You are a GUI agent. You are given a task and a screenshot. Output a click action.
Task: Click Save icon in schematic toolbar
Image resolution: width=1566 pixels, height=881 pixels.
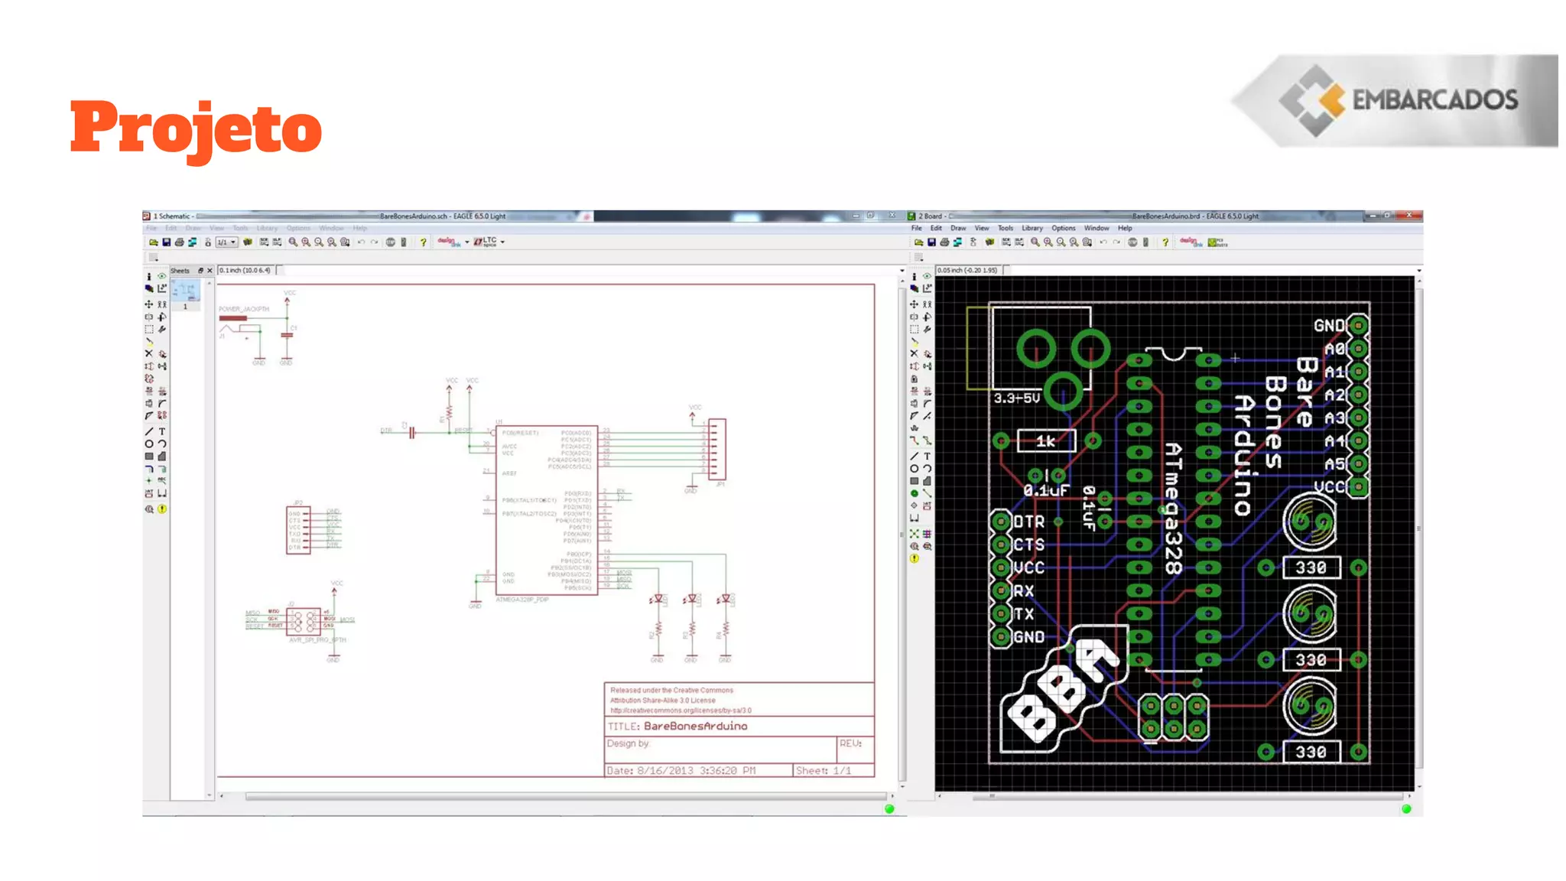tap(166, 242)
